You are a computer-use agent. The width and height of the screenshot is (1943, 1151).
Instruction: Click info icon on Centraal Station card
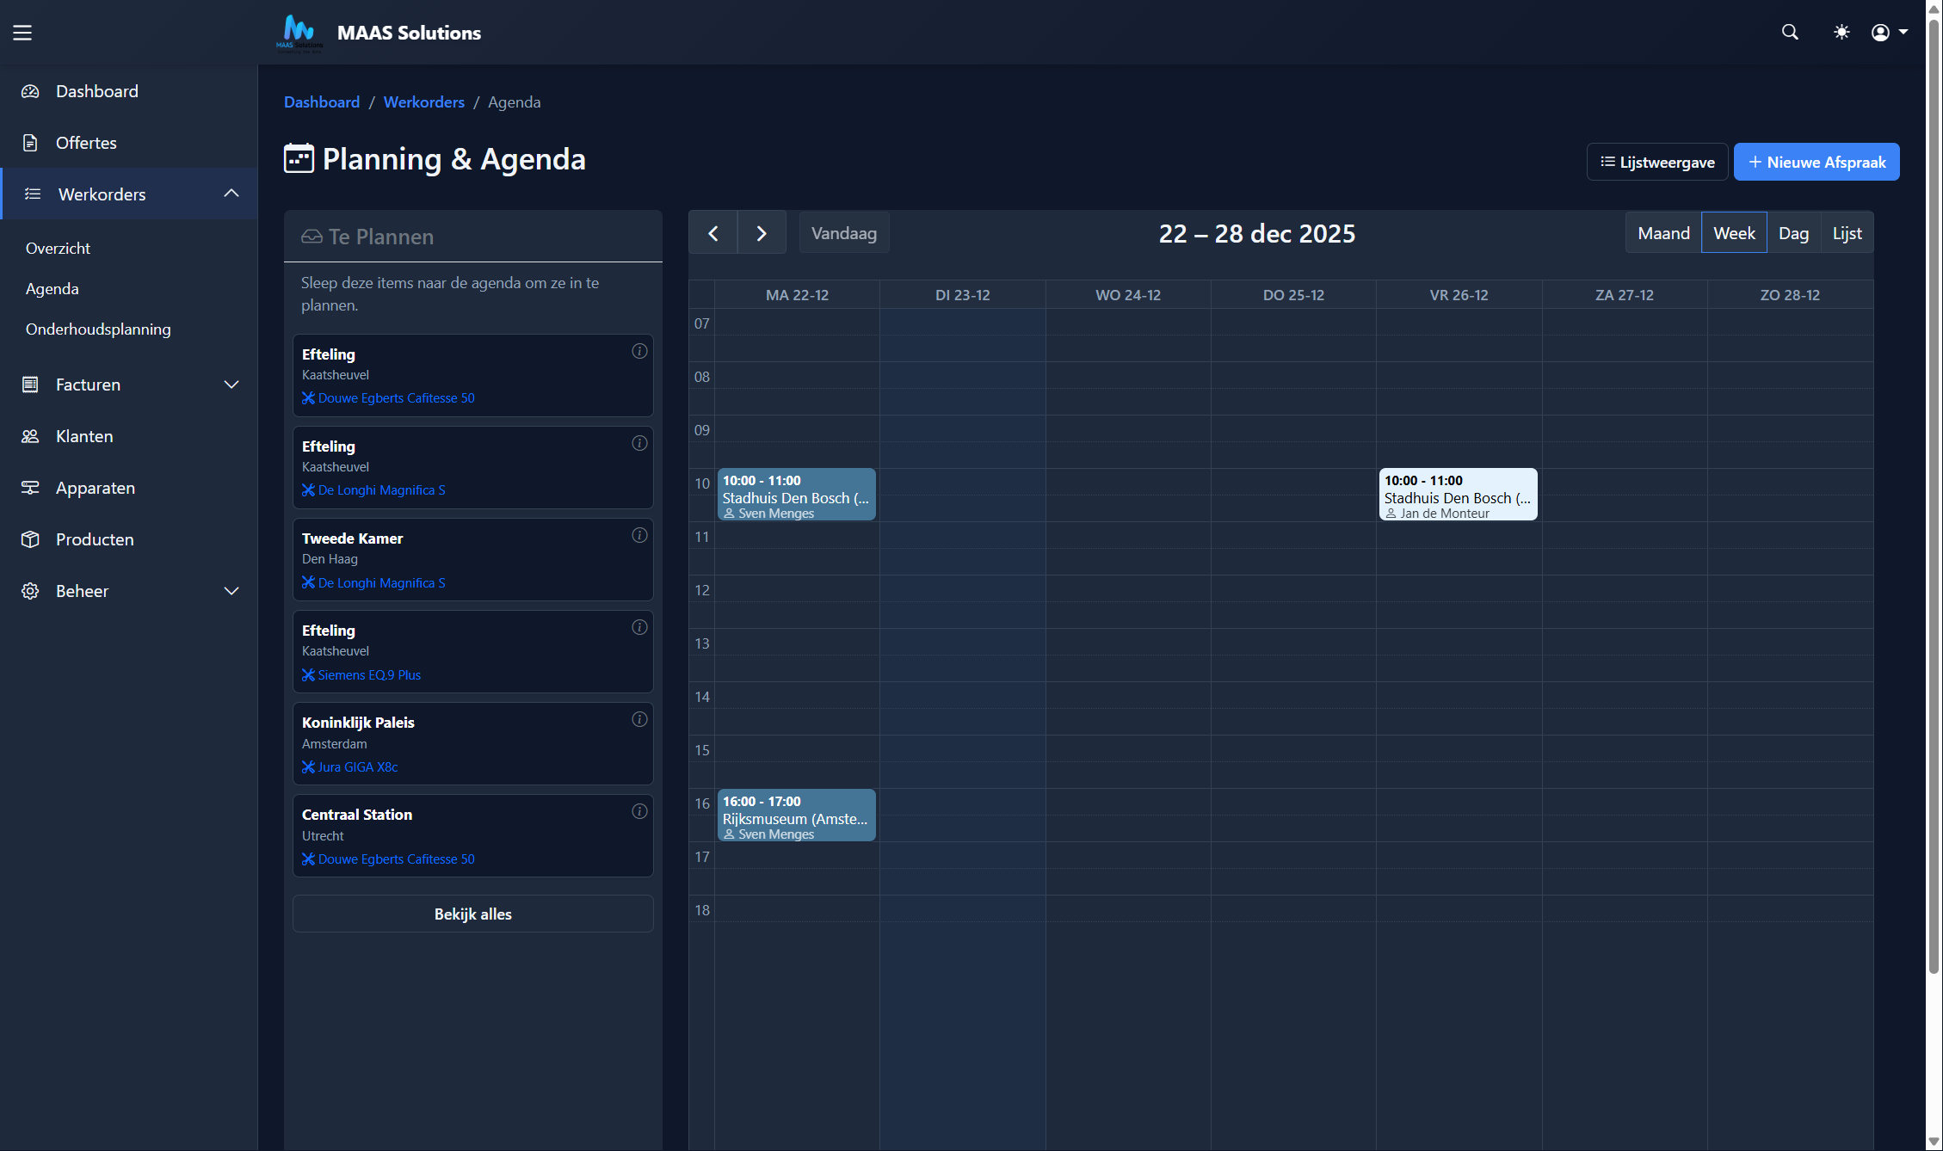tap(639, 811)
